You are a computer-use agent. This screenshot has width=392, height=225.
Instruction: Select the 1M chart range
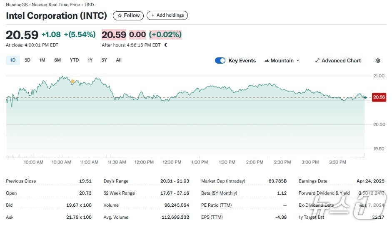(42, 60)
